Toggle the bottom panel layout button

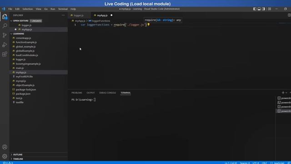click(x=259, y=9)
